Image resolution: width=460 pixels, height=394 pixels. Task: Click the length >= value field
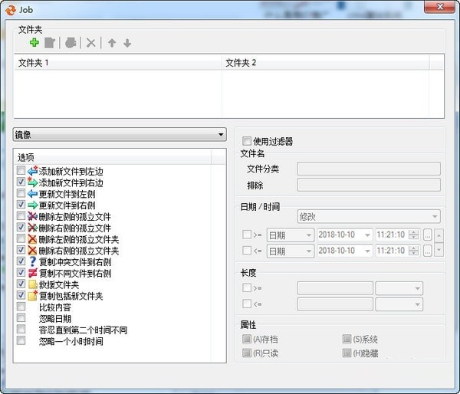[335, 288]
